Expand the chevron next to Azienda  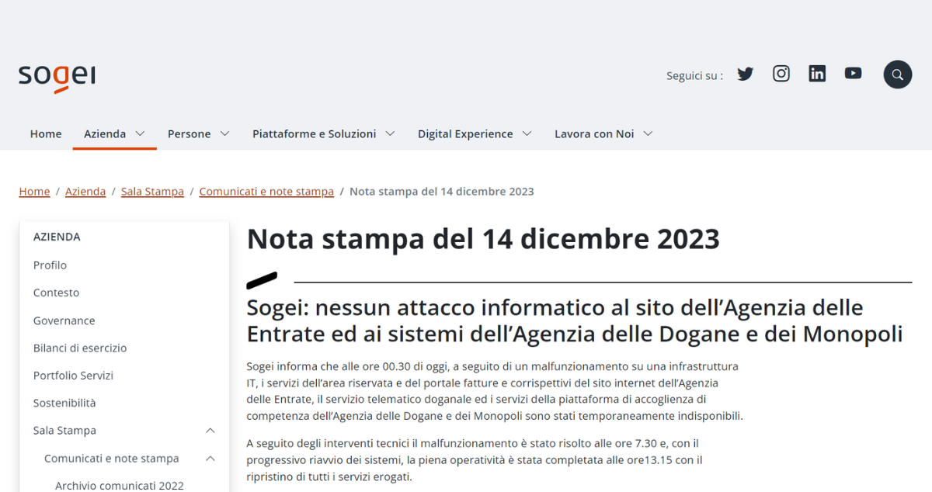coord(141,133)
